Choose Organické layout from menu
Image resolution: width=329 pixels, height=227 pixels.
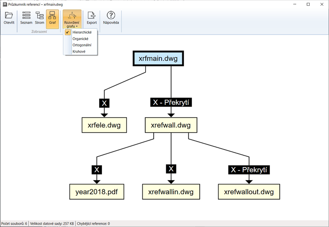coord(80,38)
